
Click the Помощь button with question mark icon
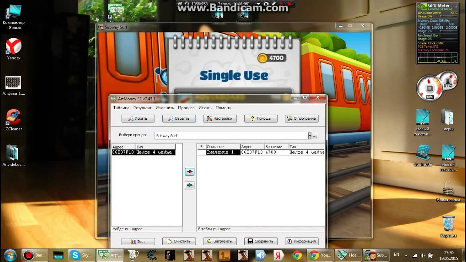[x=261, y=118]
